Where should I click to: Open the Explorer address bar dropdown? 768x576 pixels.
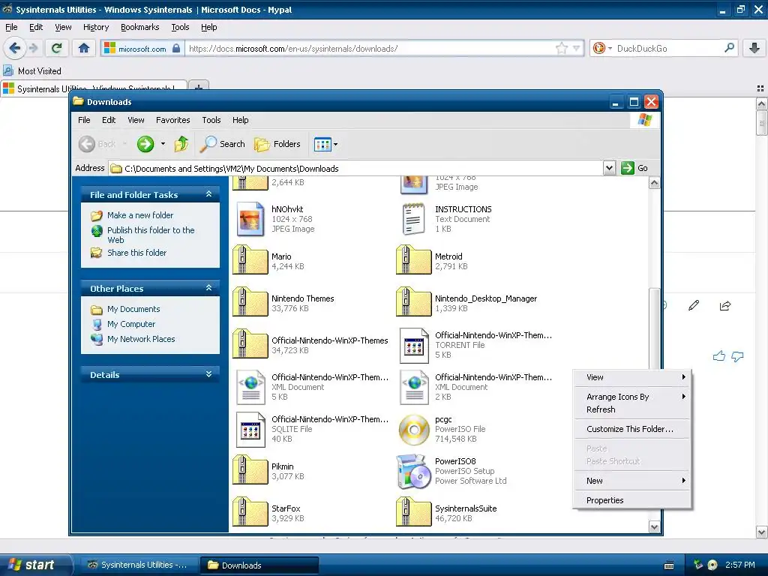(609, 168)
